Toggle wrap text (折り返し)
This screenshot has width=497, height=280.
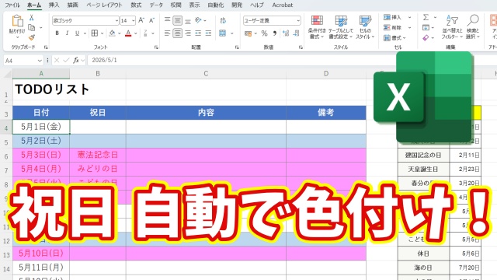223,20
